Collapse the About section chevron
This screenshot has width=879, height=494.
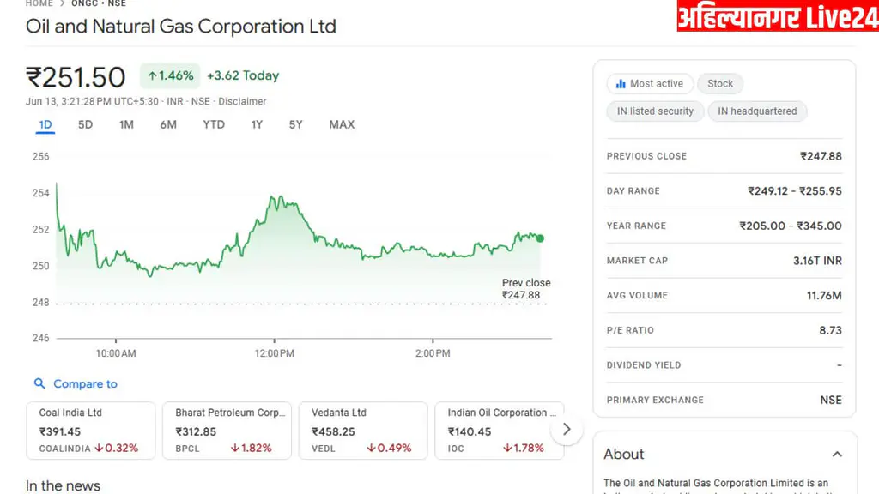(x=837, y=455)
